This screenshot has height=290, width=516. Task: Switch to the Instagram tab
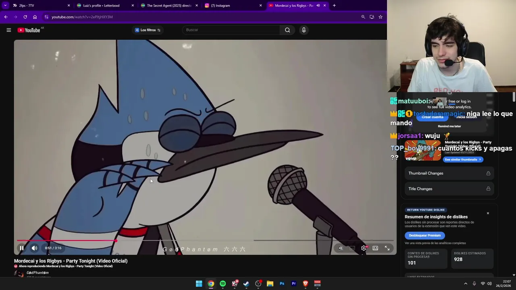pyautogui.click(x=233, y=6)
